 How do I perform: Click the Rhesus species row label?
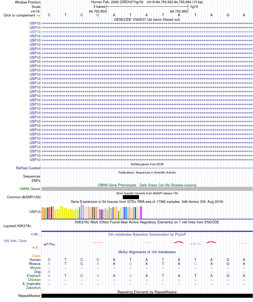pyautogui.click(x=35, y=264)
